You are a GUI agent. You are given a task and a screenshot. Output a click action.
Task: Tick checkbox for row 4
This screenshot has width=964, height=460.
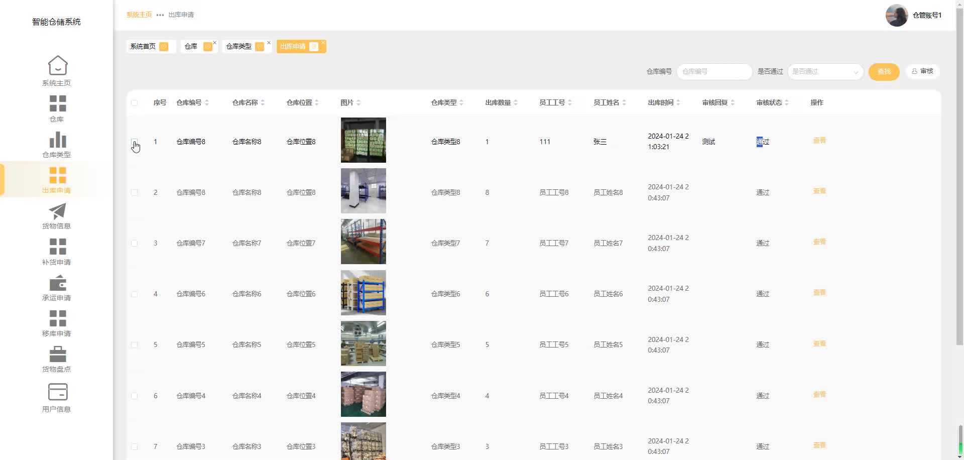pyautogui.click(x=134, y=294)
